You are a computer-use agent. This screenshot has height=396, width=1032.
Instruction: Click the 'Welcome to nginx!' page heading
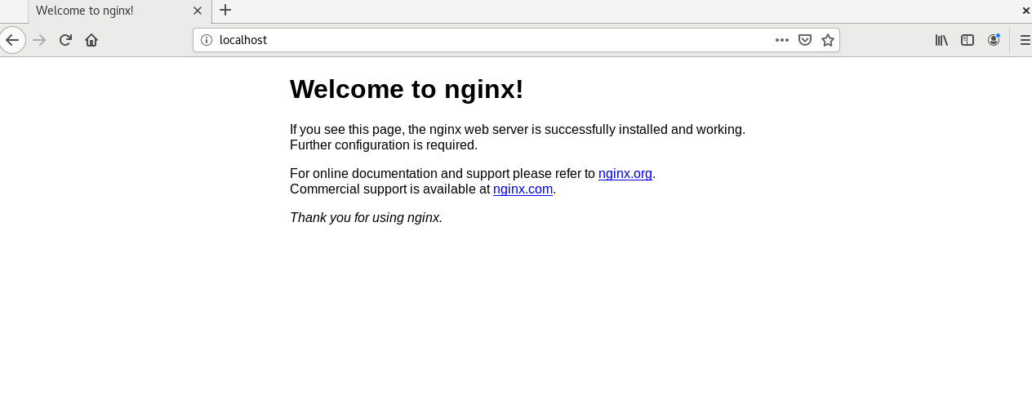[407, 89]
